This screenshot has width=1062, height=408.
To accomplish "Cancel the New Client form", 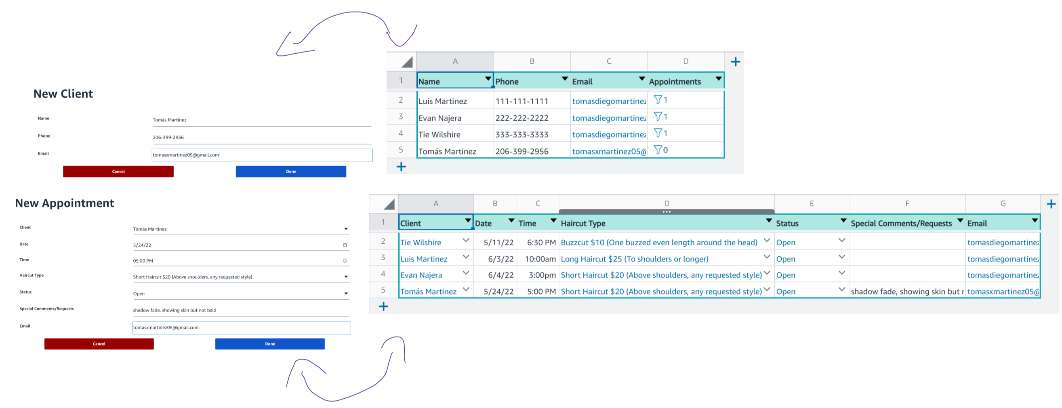I will [x=118, y=171].
